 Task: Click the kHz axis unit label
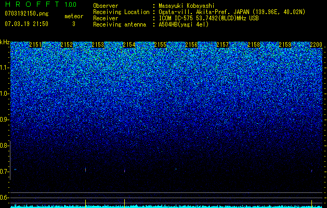coord(5,42)
